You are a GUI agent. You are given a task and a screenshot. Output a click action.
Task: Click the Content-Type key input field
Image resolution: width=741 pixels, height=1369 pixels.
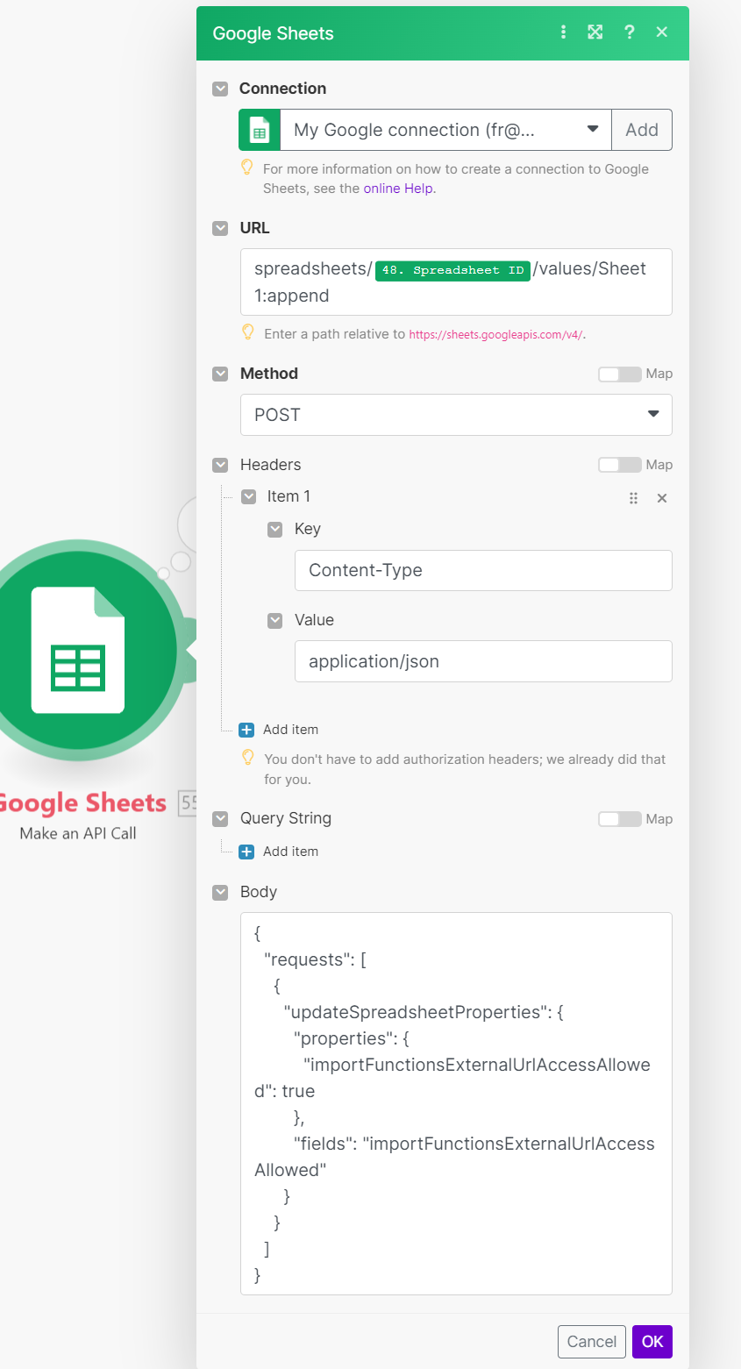pyautogui.click(x=483, y=570)
